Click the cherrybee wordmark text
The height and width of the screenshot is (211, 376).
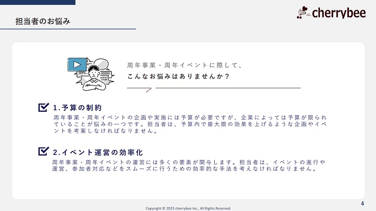click(x=339, y=13)
